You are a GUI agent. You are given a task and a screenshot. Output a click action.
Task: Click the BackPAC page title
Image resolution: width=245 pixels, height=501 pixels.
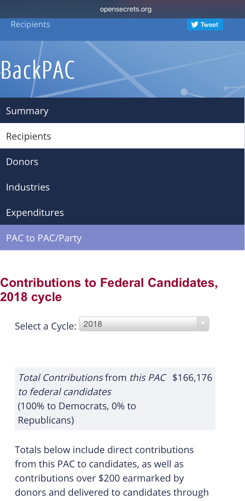(38, 70)
